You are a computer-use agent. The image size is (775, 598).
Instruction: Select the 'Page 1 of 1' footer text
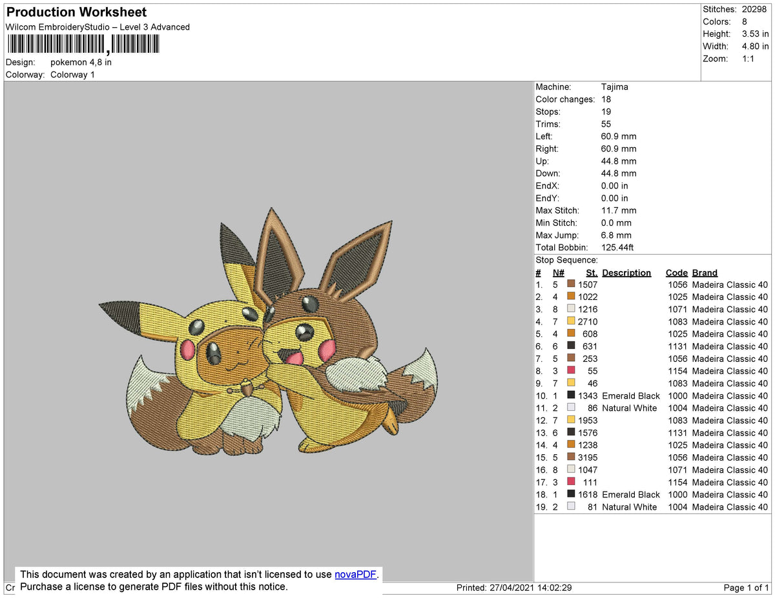coord(746,588)
